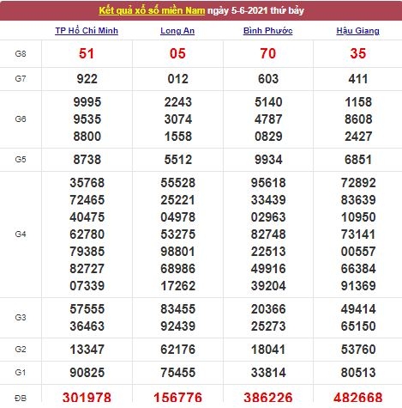Select G6 number 3074

177,119
